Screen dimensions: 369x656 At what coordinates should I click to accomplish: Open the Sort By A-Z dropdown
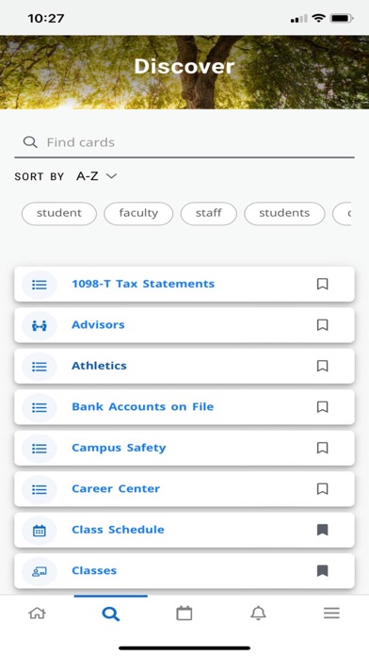coord(97,176)
